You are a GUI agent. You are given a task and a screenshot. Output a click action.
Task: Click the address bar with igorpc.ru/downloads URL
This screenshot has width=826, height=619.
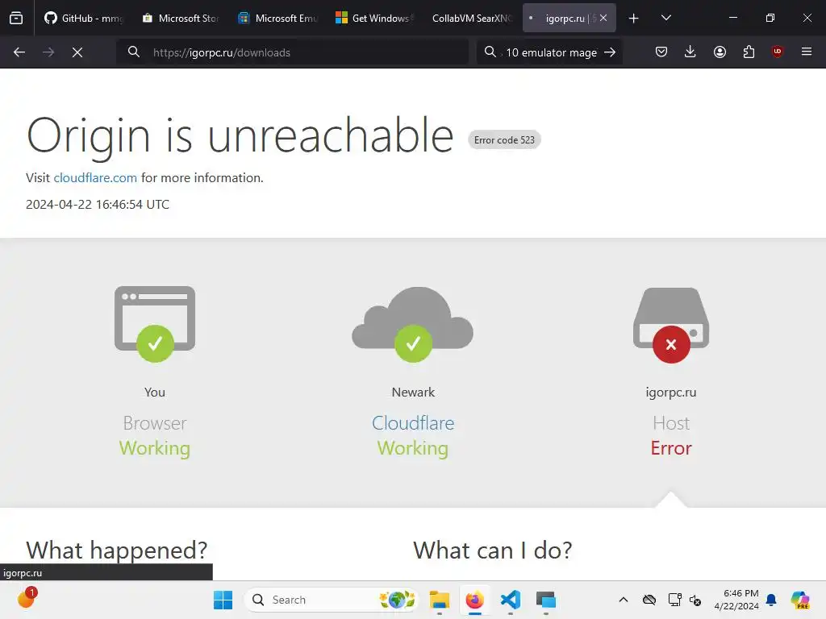[292, 52]
